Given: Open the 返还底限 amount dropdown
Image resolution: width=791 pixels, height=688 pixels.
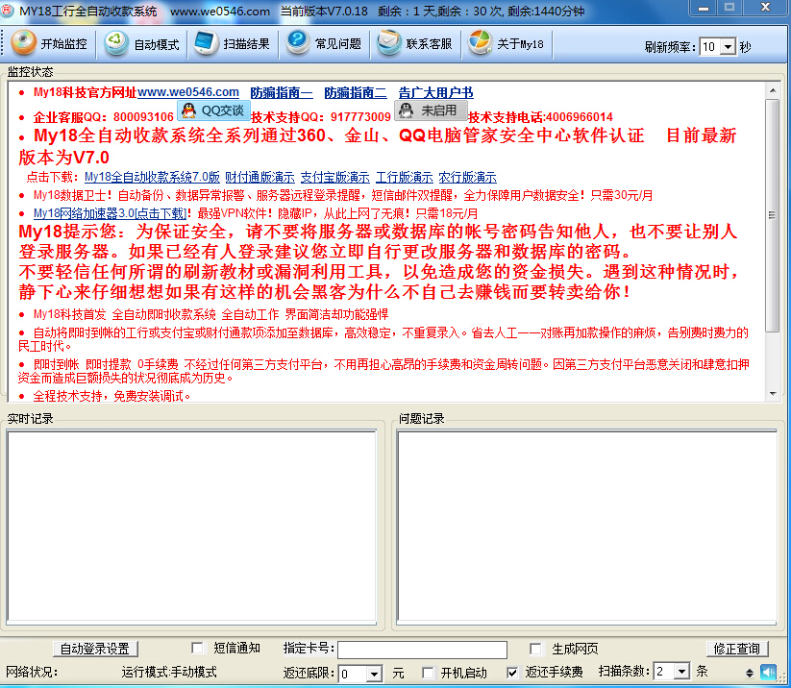Looking at the screenshot, I should [374, 674].
